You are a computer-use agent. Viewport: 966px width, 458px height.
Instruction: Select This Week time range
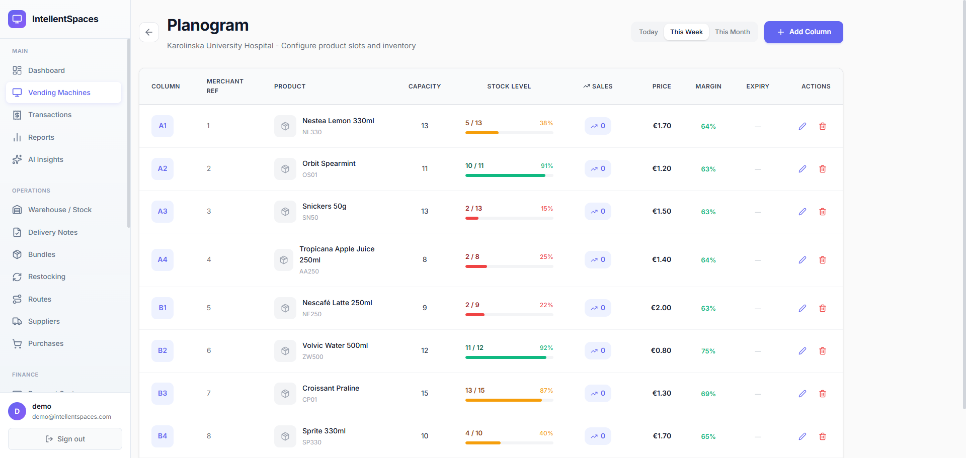(686, 32)
